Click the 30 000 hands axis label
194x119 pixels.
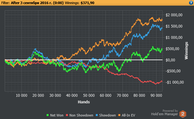[x=55, y=96]
